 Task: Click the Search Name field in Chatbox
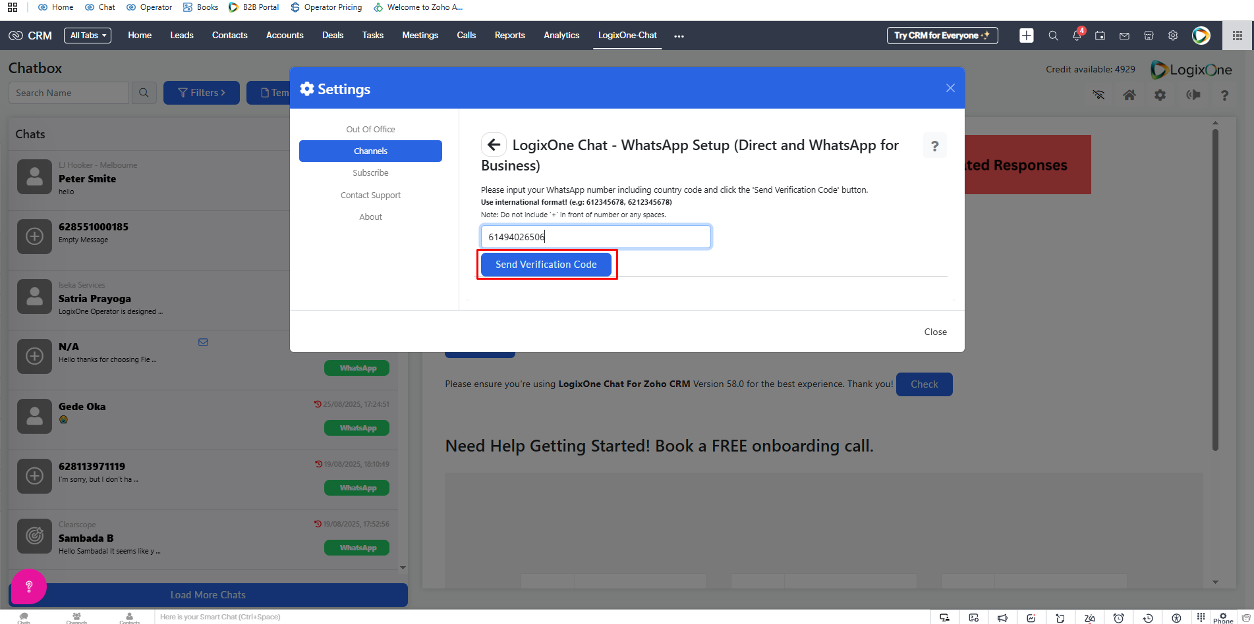69,93
